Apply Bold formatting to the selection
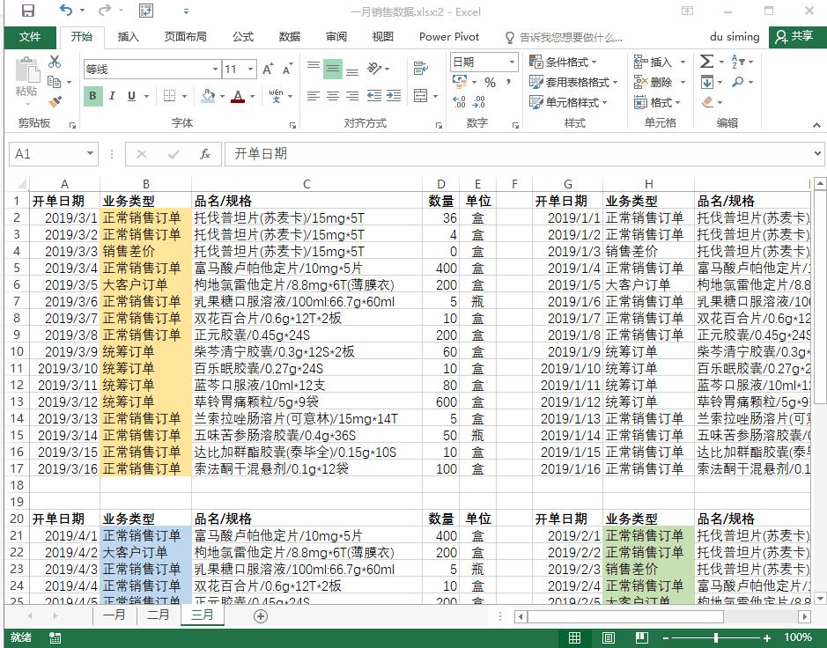This screenshot has height=648, width=827. click(92, 94)
